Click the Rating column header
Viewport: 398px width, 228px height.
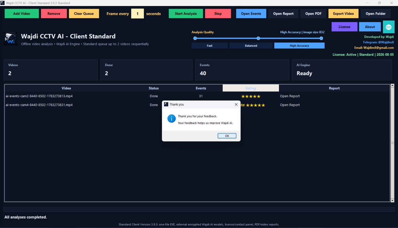click(251, 88)
